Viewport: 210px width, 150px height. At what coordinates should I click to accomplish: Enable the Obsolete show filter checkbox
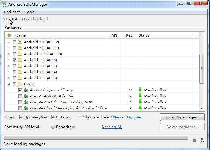(80, 117)
